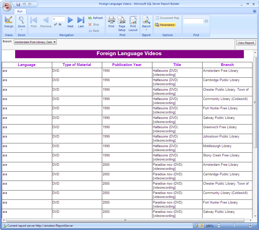259x230 pixels.
Task: Adjust the zoom slider in status bar
Action: [234, 225]
